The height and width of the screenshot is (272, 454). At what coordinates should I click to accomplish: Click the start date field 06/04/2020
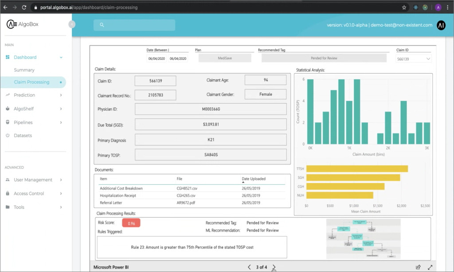pos(157,58)
